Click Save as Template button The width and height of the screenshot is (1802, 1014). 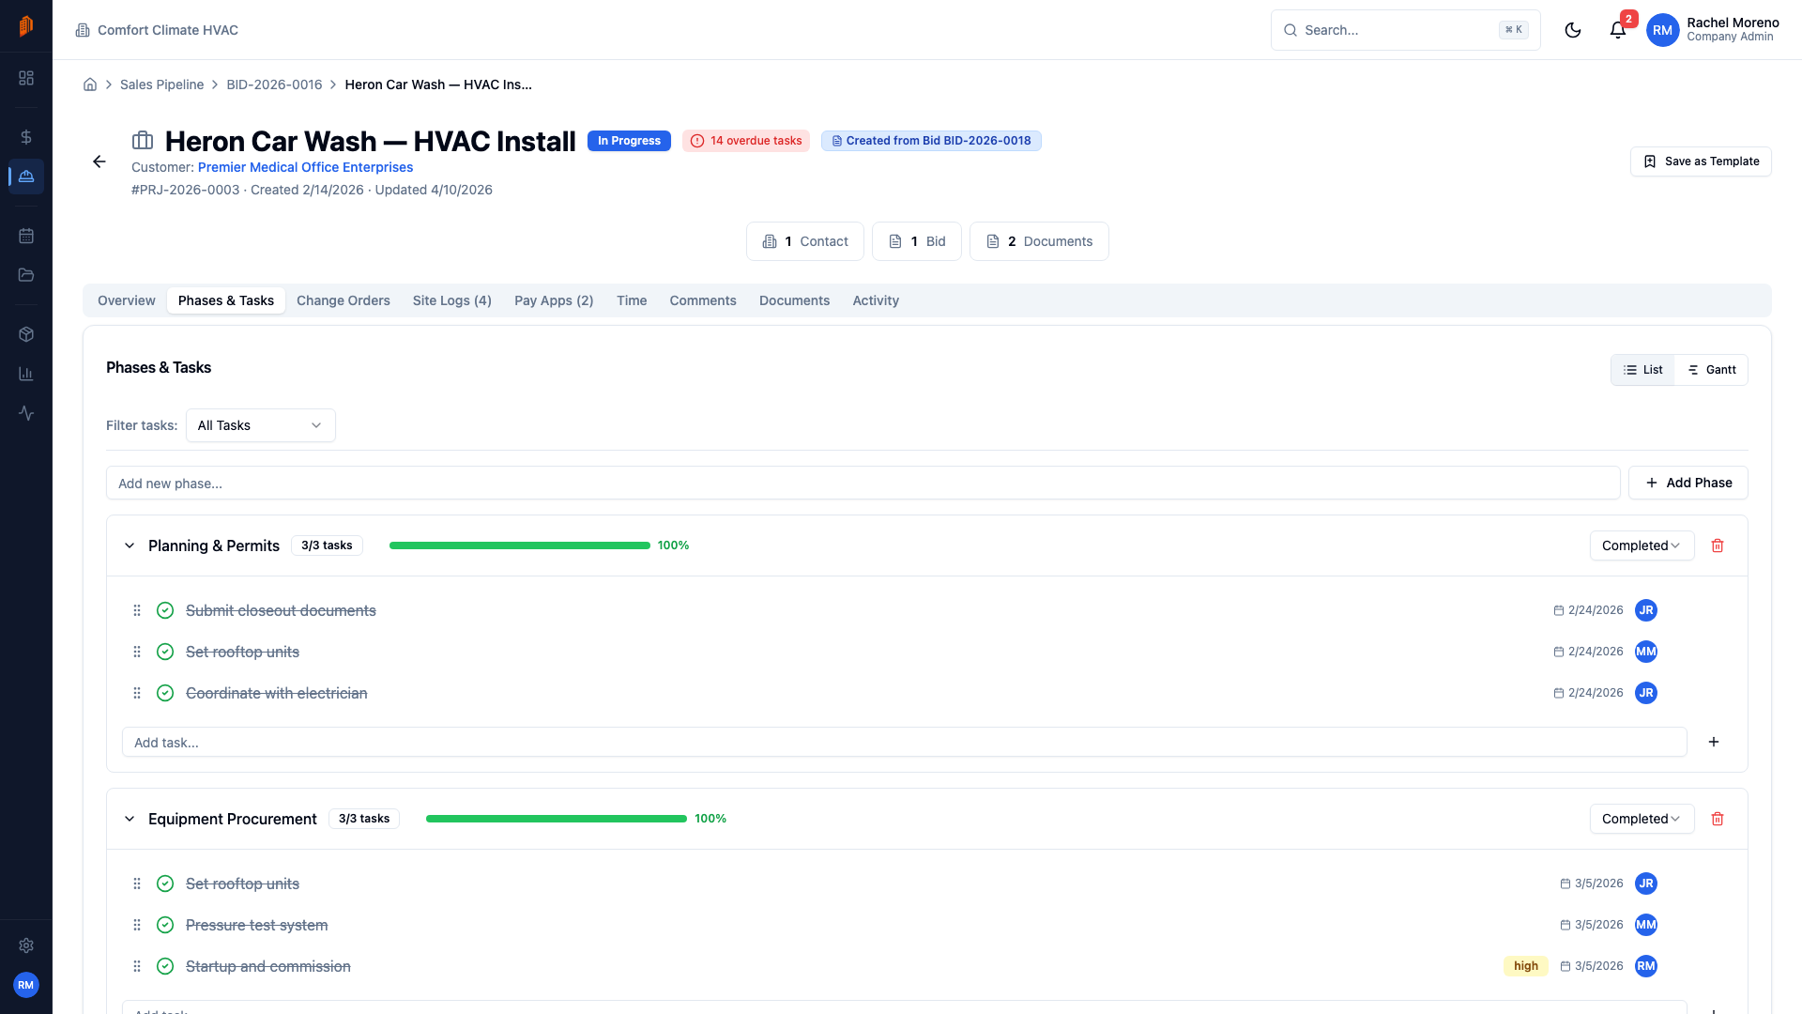click(x=1701, y=161)
